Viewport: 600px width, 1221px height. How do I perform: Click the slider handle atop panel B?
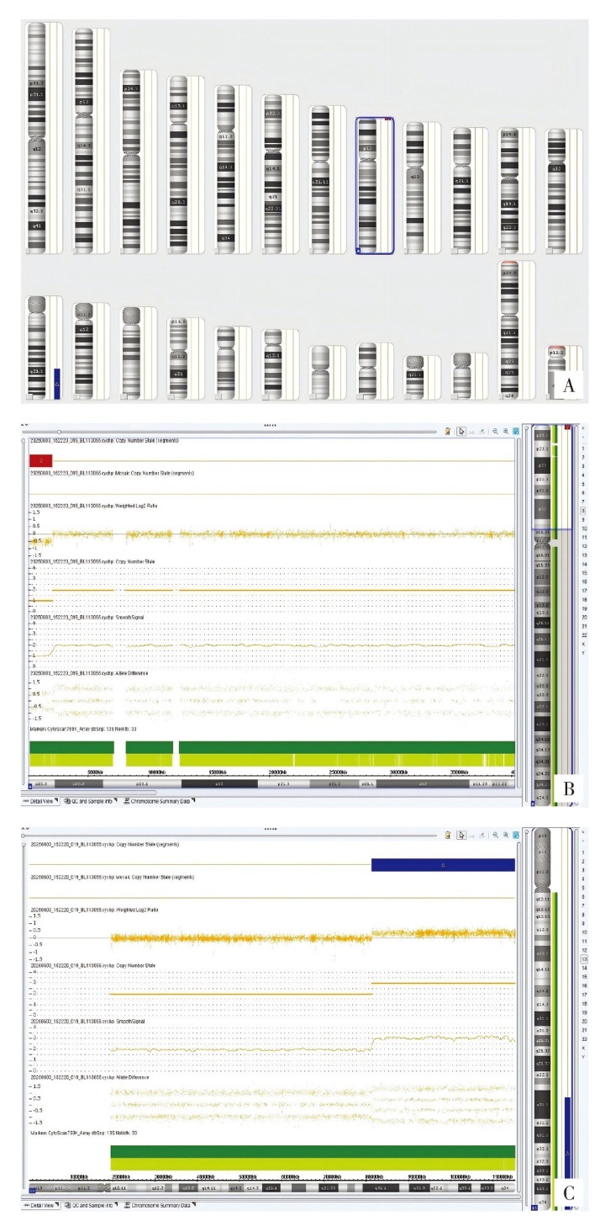pos(59,432)
